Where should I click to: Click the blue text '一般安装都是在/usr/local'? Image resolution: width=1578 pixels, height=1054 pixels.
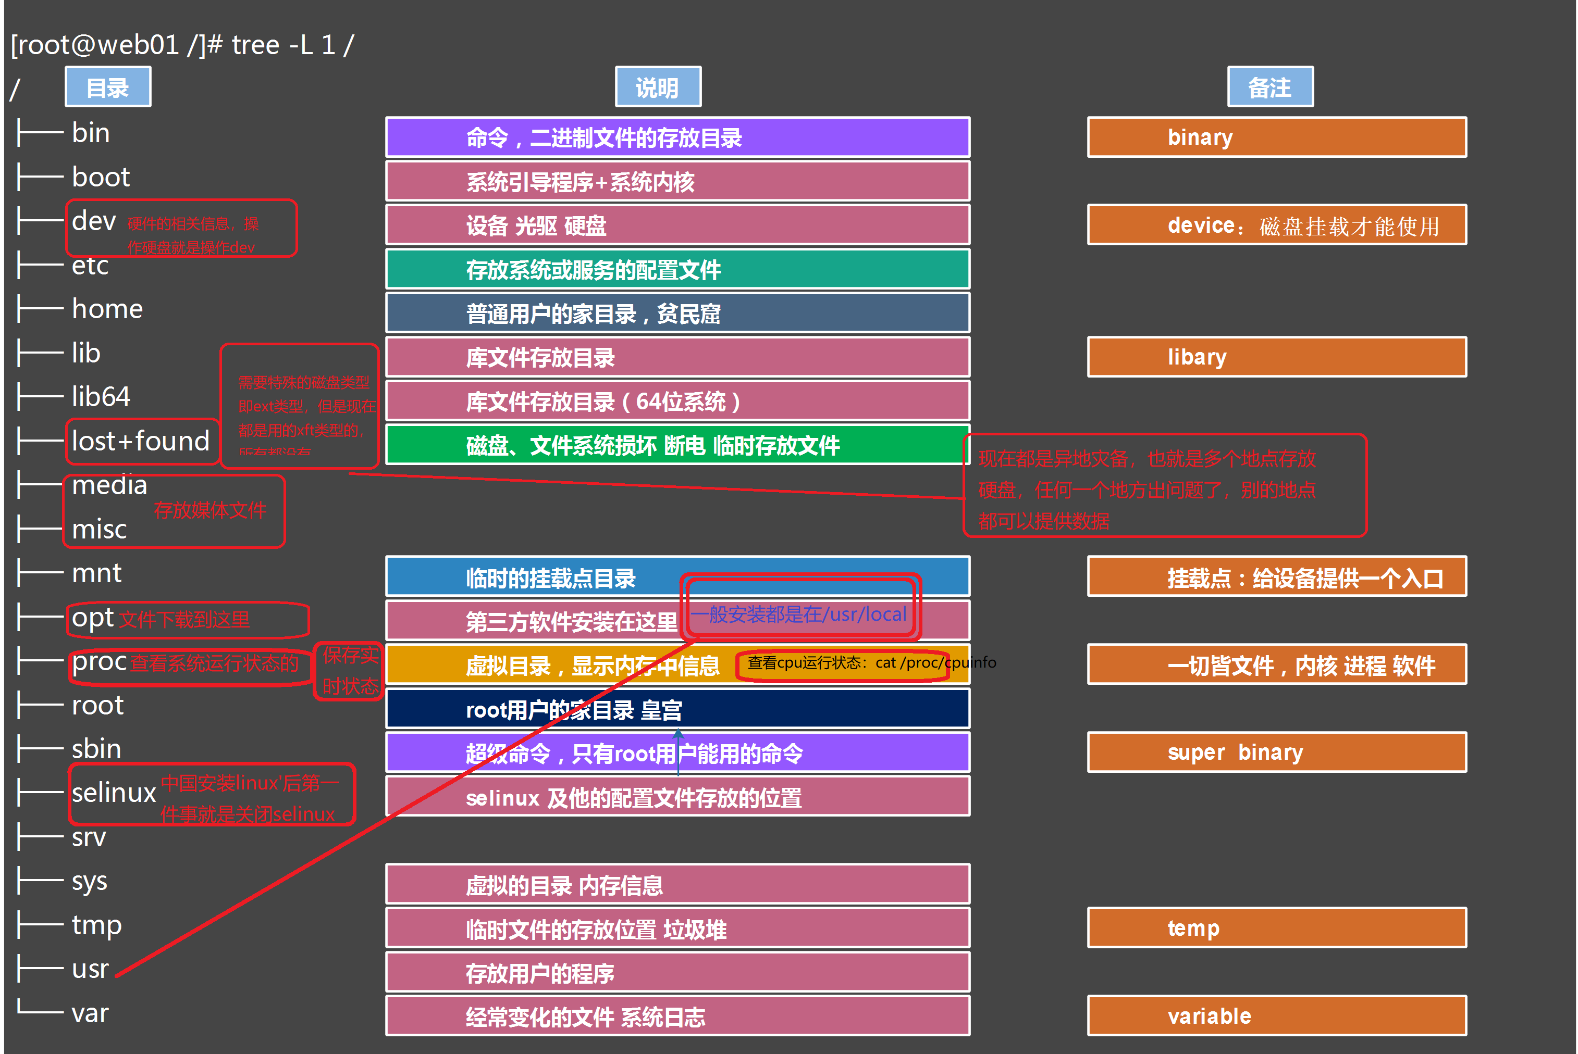pos(798,614)
